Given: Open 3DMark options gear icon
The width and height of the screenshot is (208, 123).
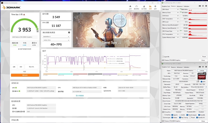Looking at the screenshot, I should (155, 6).
